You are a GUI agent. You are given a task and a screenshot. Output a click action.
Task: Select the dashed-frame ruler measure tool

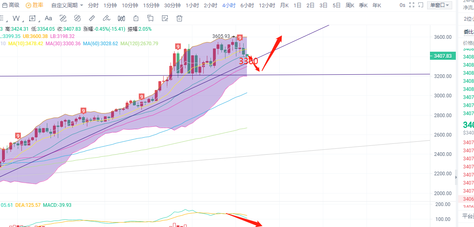tap(63, 19)
